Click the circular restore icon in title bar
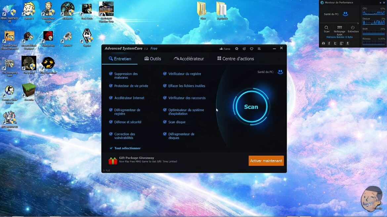 click(244, 49)
